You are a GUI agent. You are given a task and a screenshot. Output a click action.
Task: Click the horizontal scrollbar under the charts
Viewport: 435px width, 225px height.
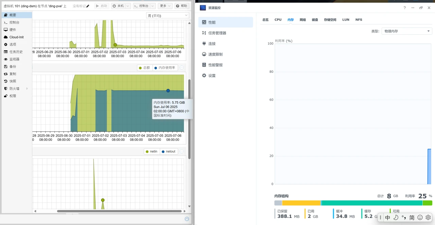119,211
